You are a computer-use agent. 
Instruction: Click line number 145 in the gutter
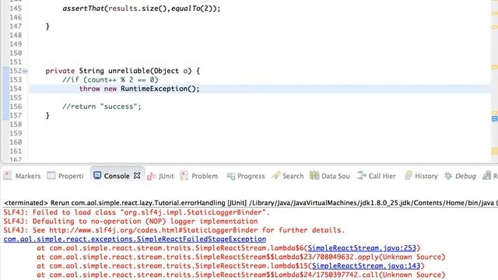tap(16, 9)
